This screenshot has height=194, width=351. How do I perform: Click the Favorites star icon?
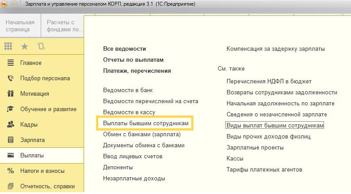25,45
